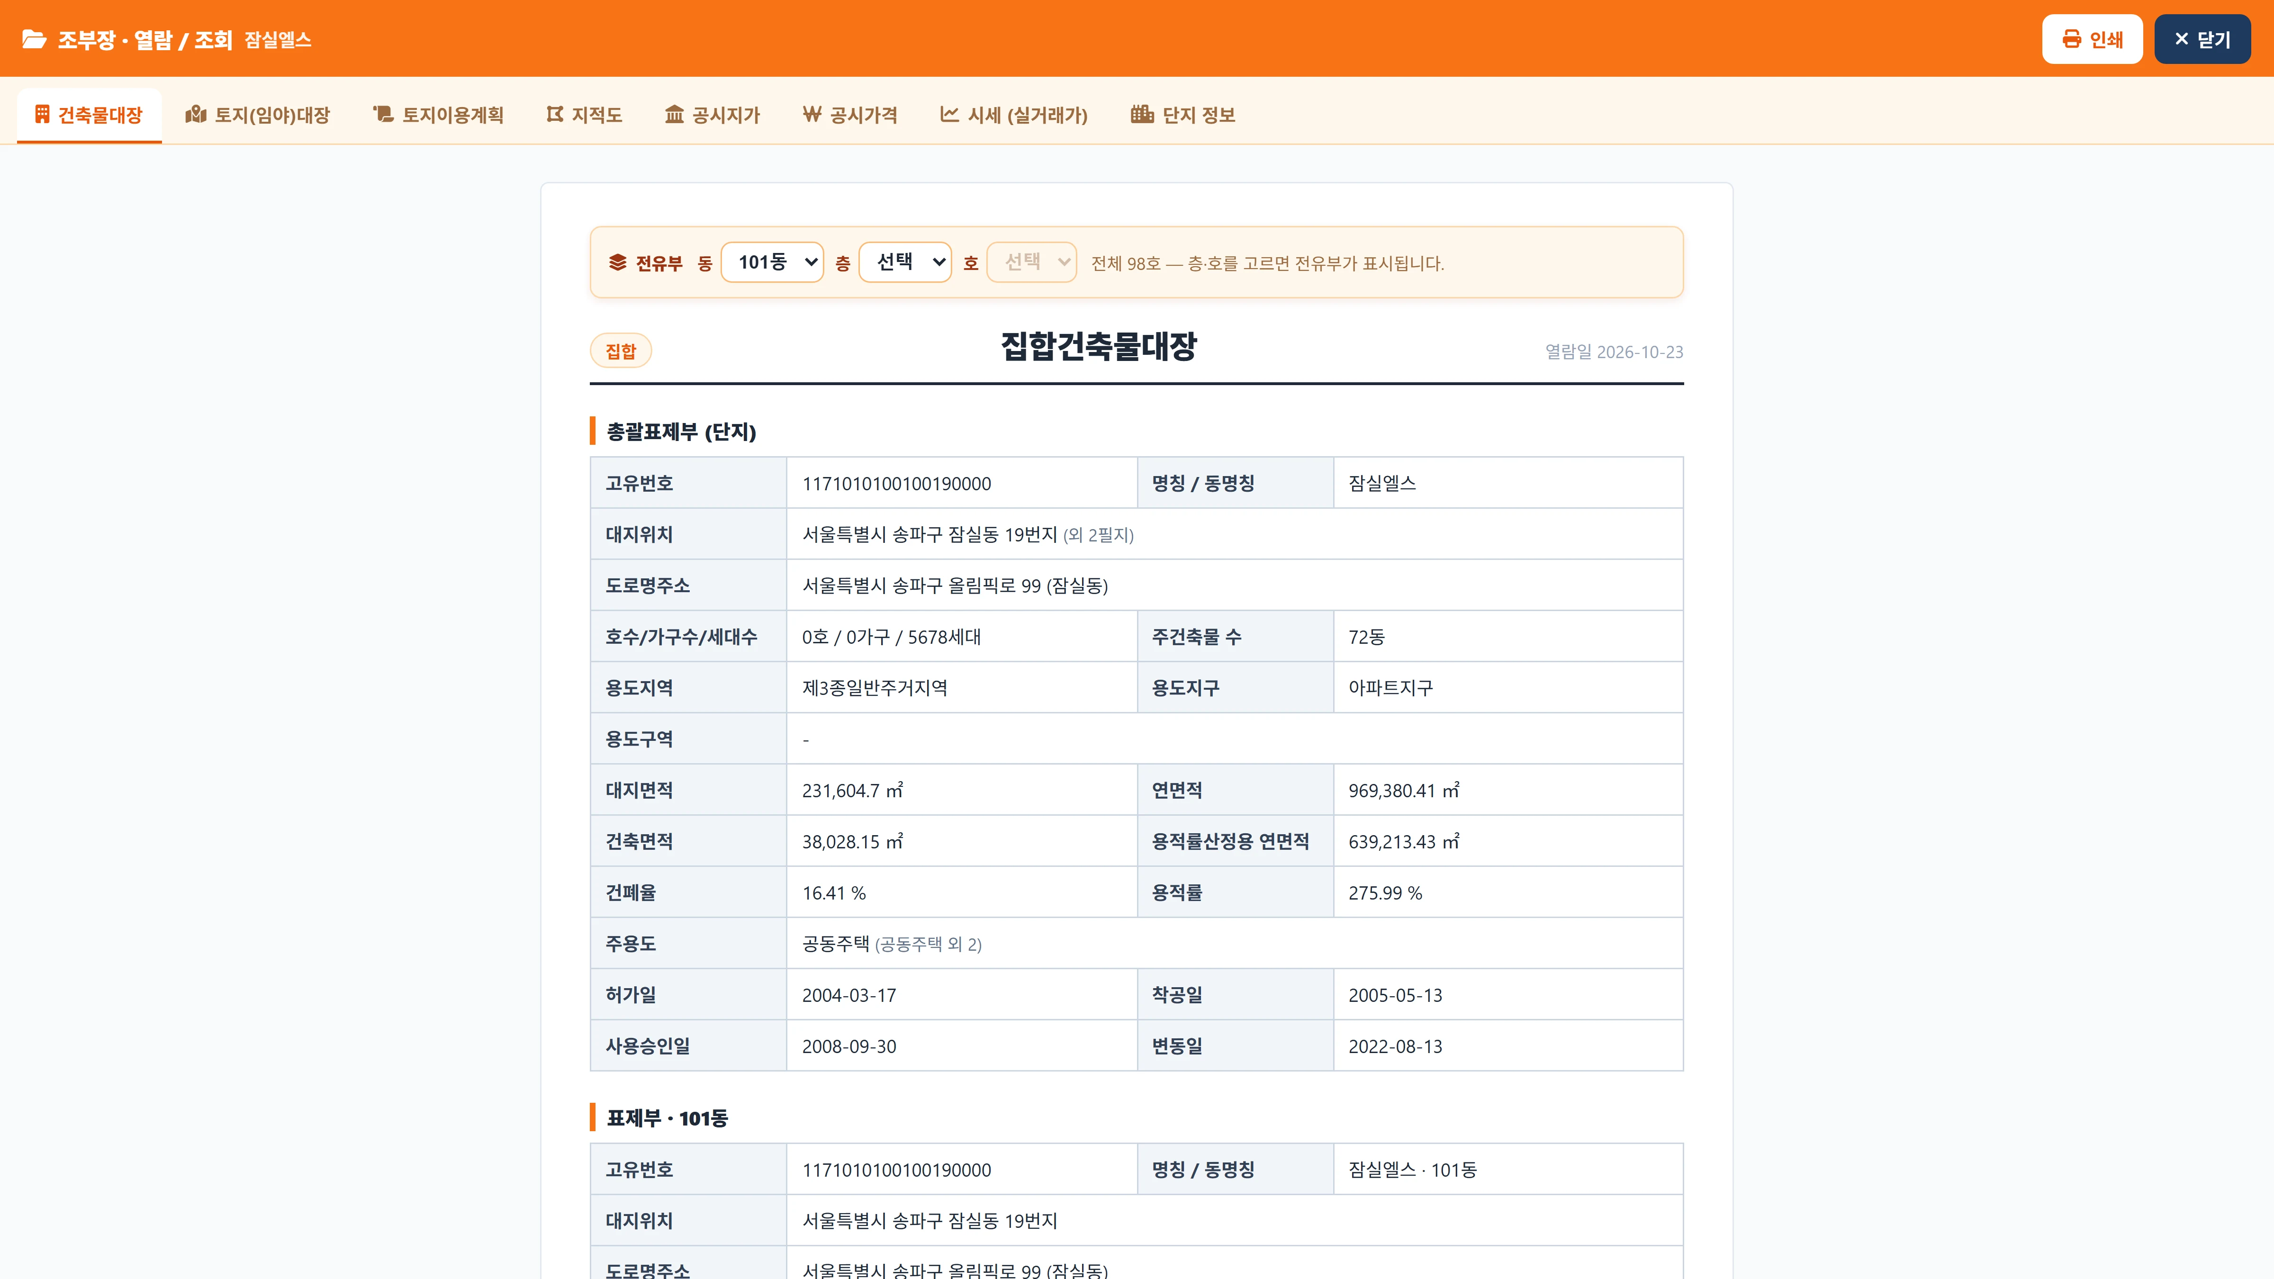Click the 용적률 value 275.99 %
Screen dimensions: 2274x1279
click(x=1385, y=892)
